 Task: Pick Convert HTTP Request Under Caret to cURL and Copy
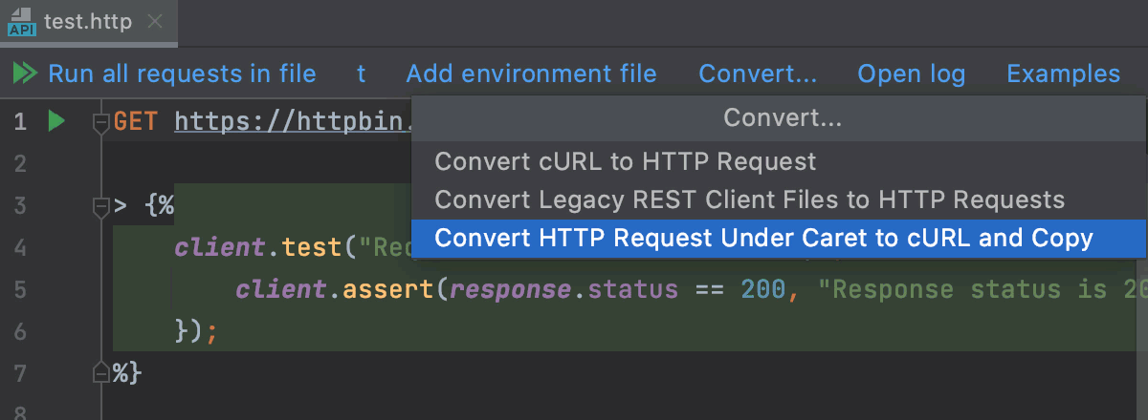pos(763,238)
